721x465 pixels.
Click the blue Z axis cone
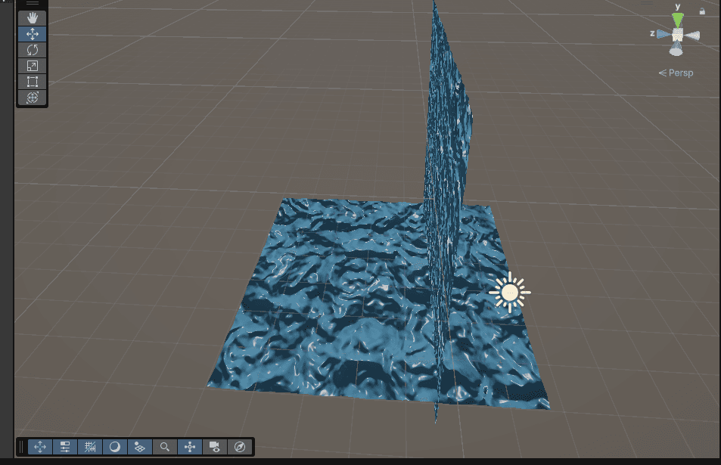tap(664, 34)
